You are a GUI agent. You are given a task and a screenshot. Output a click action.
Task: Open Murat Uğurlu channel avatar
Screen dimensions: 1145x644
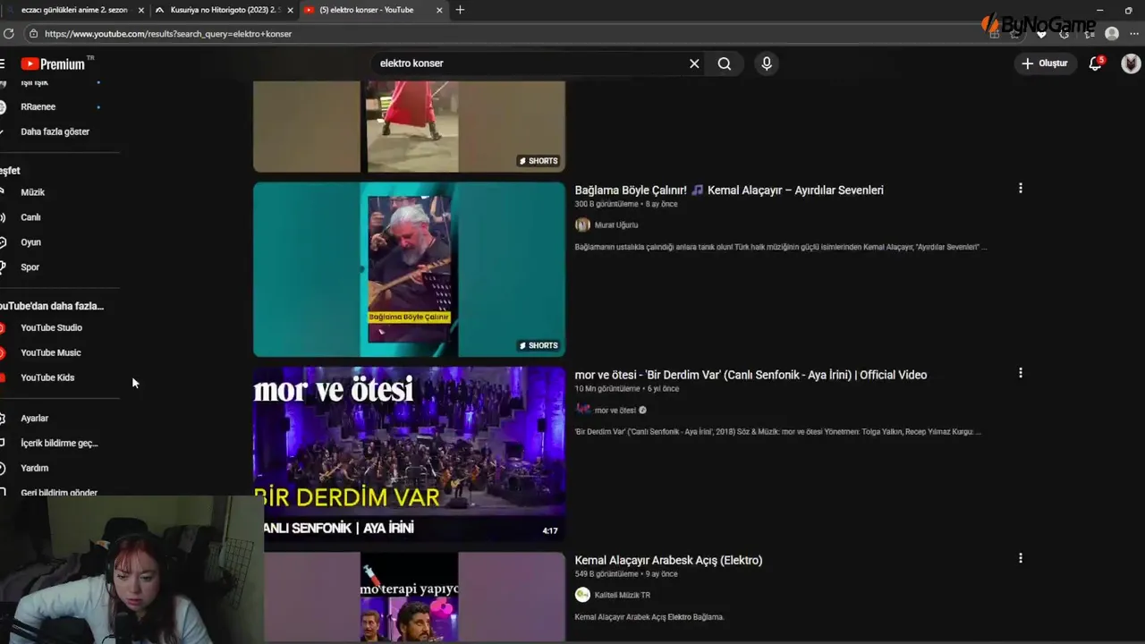(x=582, y=225)
